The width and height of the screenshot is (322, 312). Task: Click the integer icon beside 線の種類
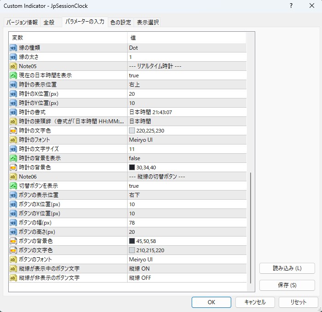click(x=13, y=48)
